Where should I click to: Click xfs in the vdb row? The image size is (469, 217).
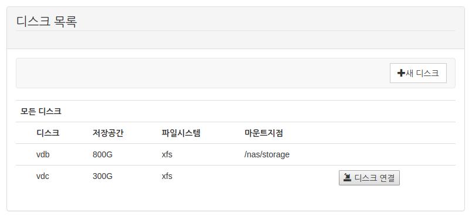pyautogui.click(x=167, y=154)
